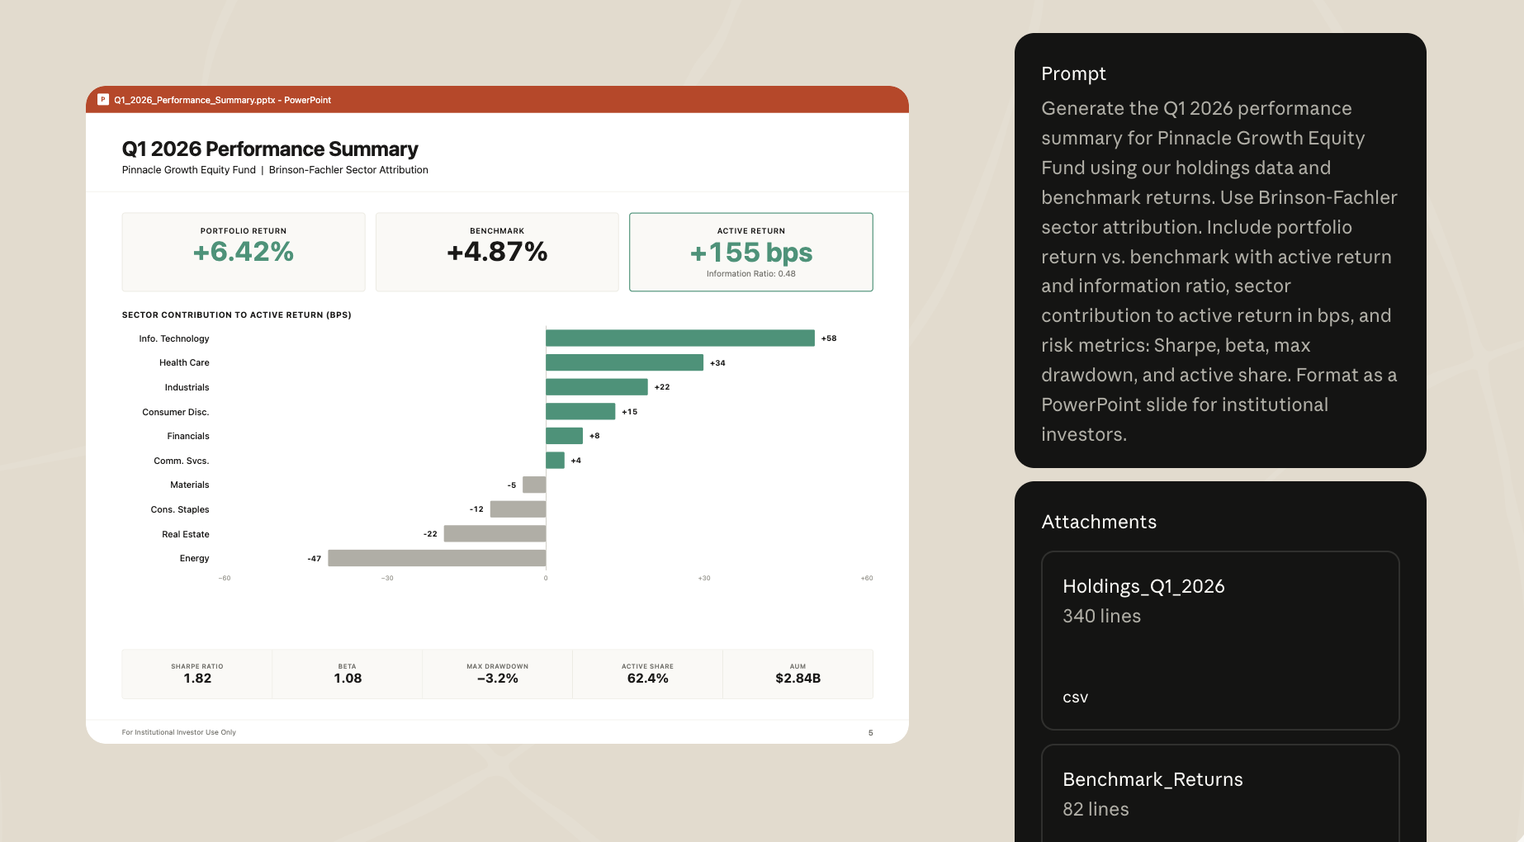Click the Comm. Svcs. sector label
Image resolution: width=1524 pixels, height=842 pixels.
(182, 461)
